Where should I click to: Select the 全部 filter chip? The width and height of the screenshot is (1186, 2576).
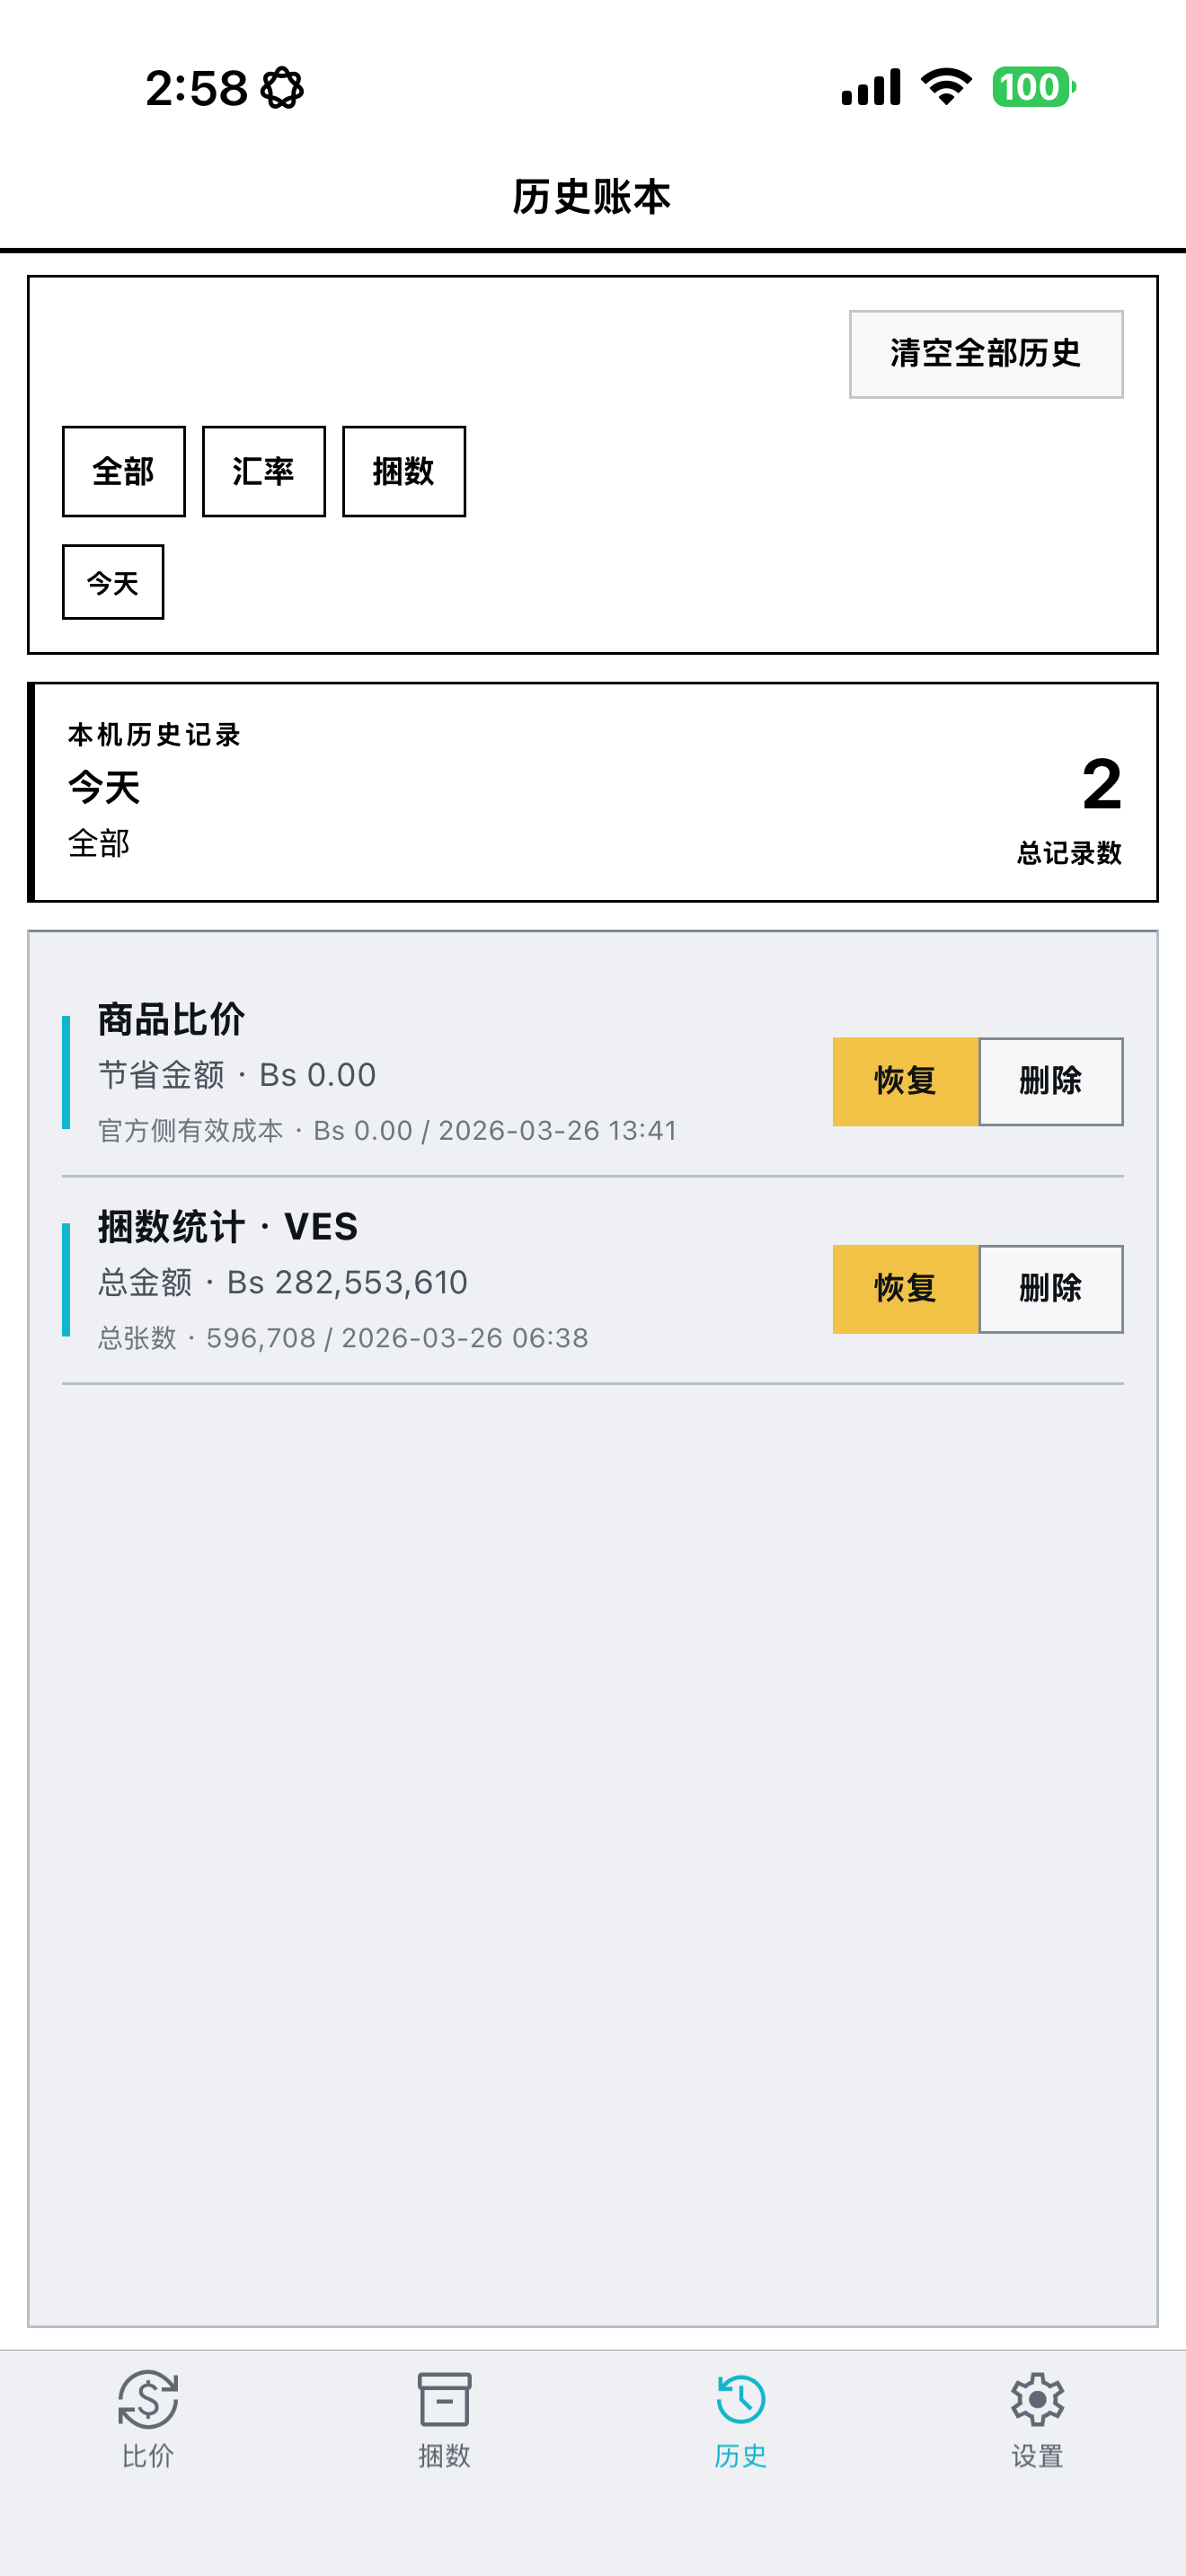(124, 471)
